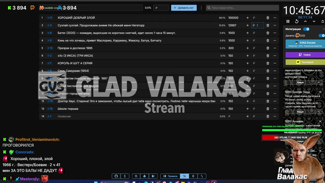Click plus icon on Призрак в доспехах 1995
The height and width of the screenshot is (183, 325).
(x=248, y=48)
